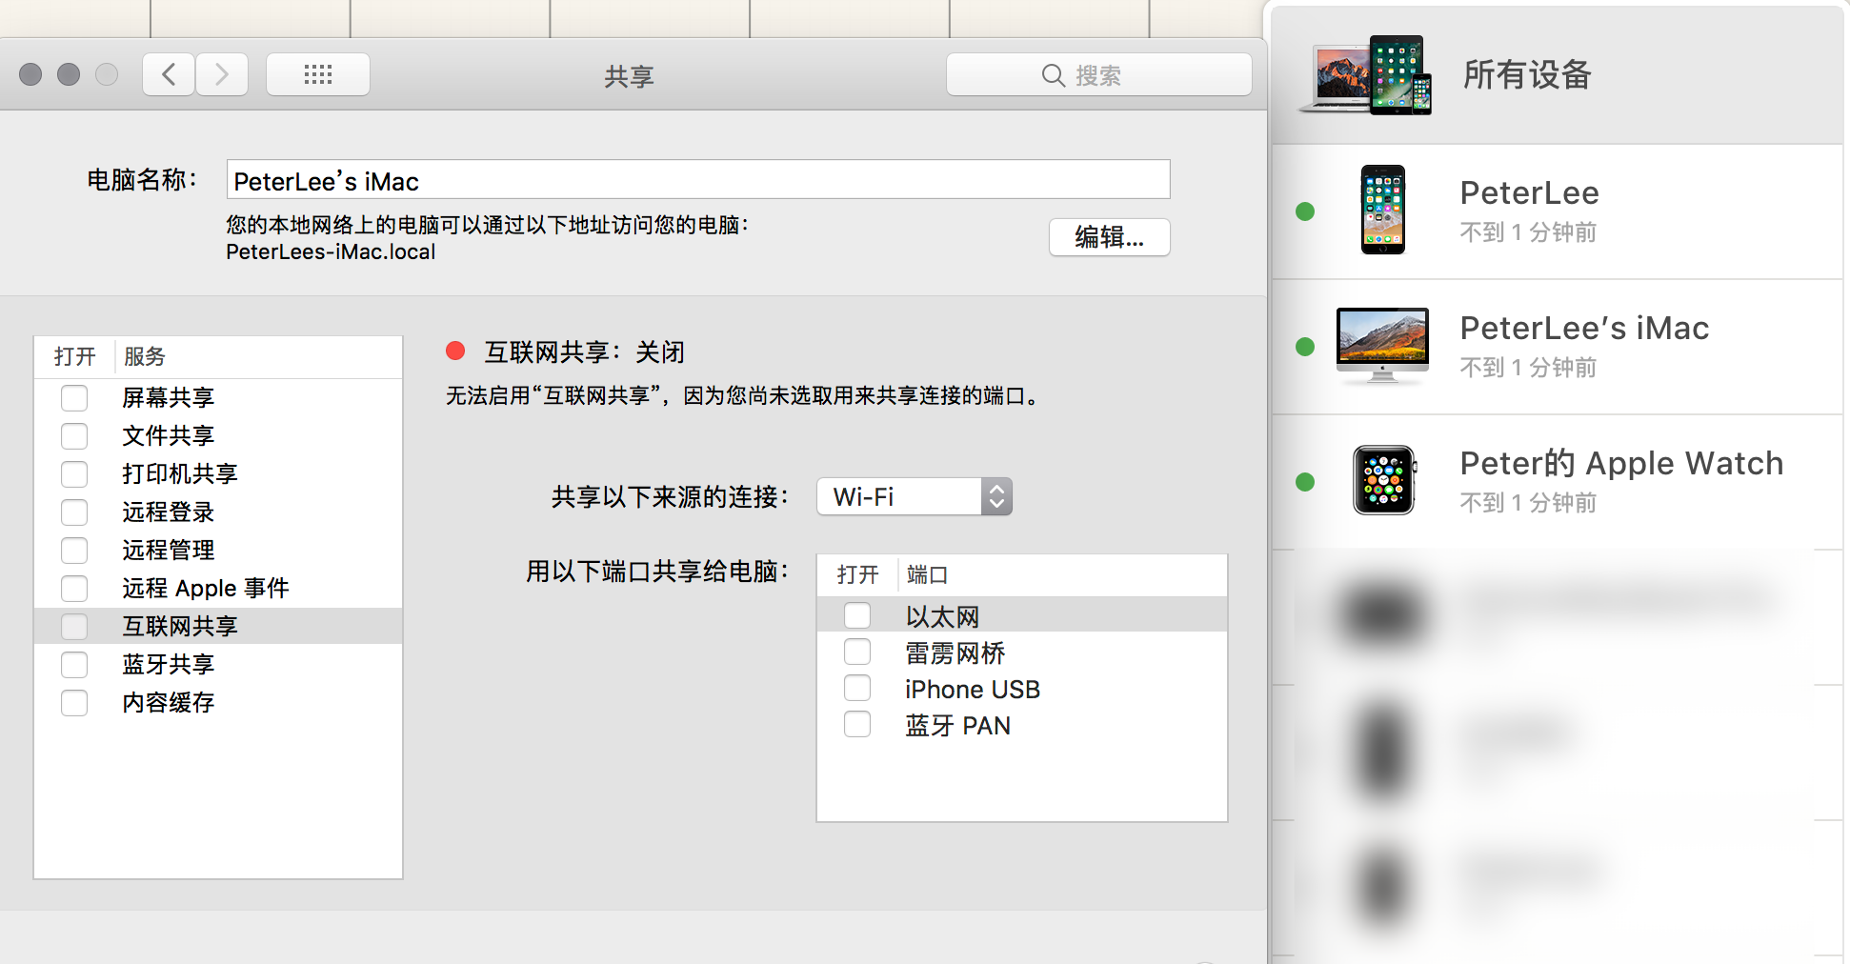Tick the 蓝牙 PAN port checkbox
1850x964 pixels.
857,724
